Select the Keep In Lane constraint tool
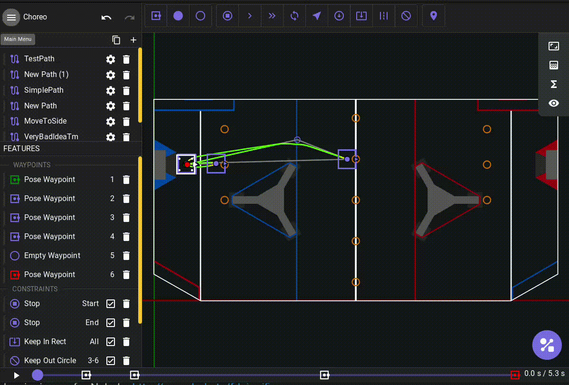 [x=384, y=16]
